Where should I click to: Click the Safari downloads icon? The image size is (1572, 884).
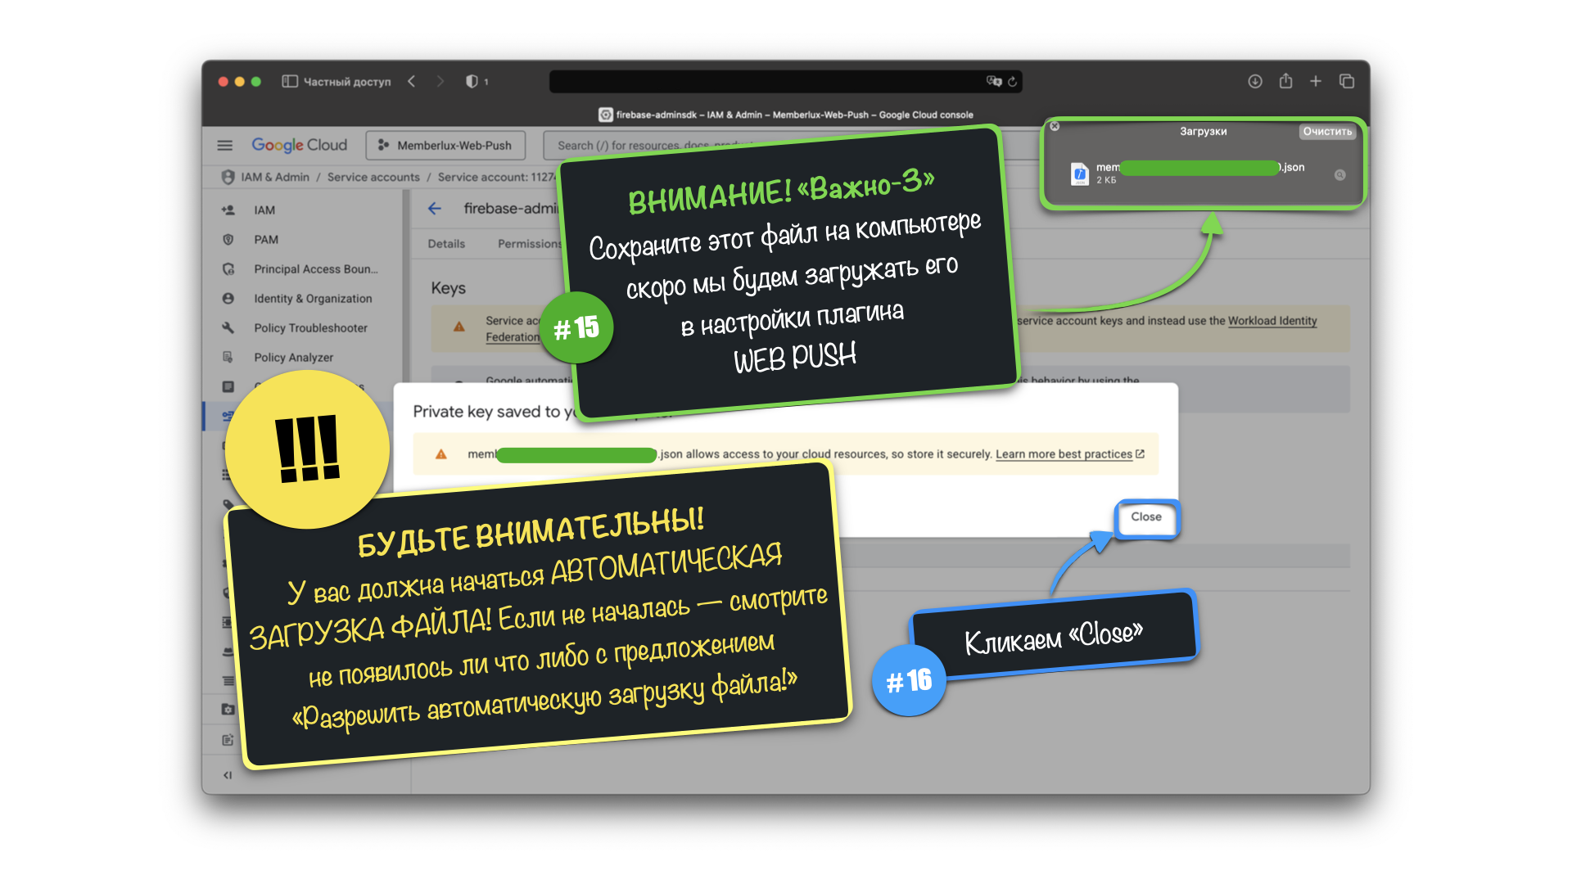[1254, 81]
